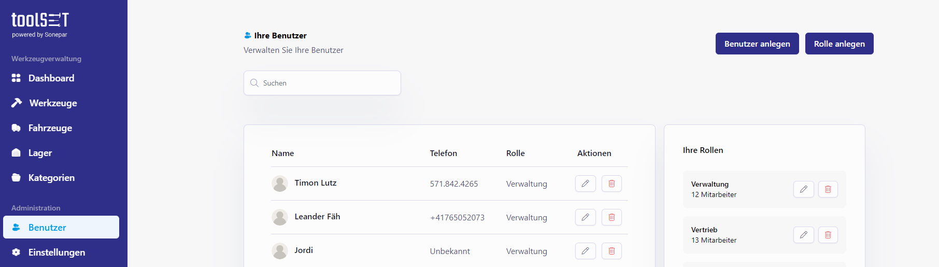Remove user Jordi using the trash icon
Screen dimensions: 939x267
[611, 251]
